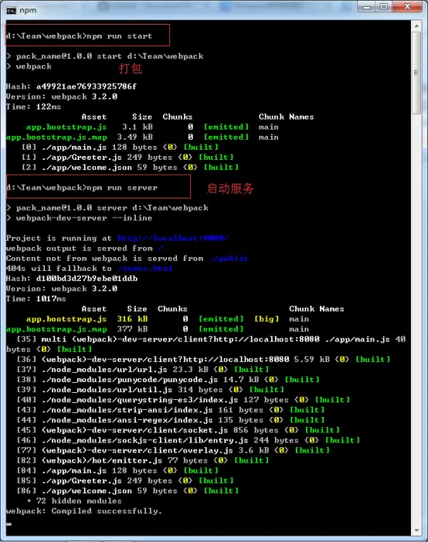The height and width of the screenshot is (542, 428).
Task: Click app.bootstrap.js asset sized 316 kB
Action: [66, 319]
